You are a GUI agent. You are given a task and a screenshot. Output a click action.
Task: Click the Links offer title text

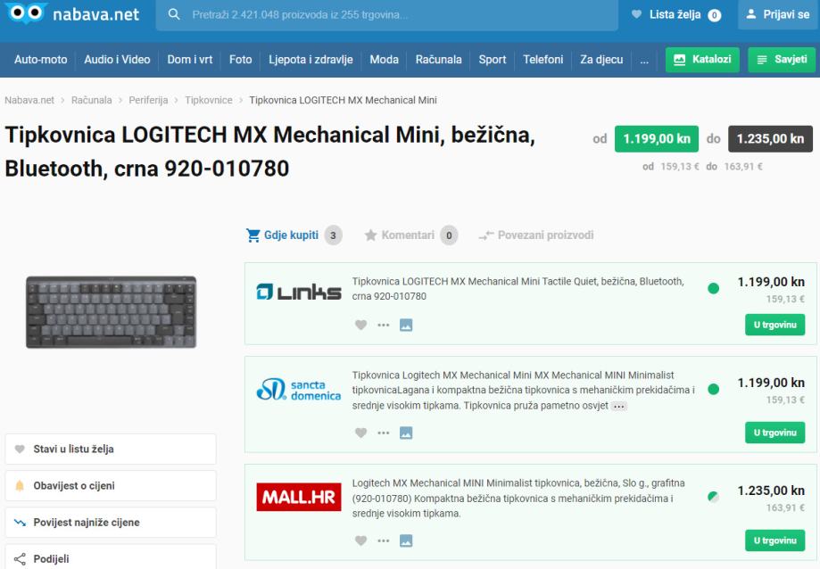518,289
